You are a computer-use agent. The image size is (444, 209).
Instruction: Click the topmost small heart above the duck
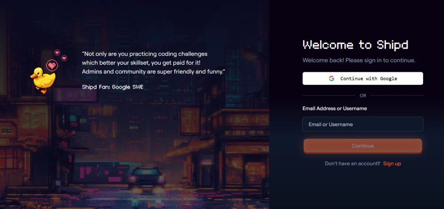click(x=57, y=52)
